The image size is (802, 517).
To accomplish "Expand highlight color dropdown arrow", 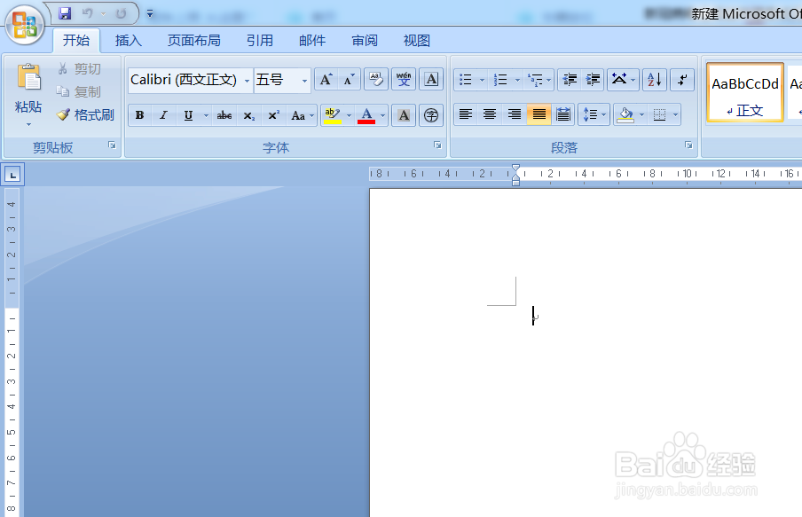I will coord(350,115).
